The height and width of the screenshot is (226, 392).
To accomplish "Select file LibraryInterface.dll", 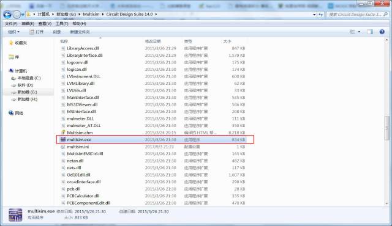I will tap(85, 56).
